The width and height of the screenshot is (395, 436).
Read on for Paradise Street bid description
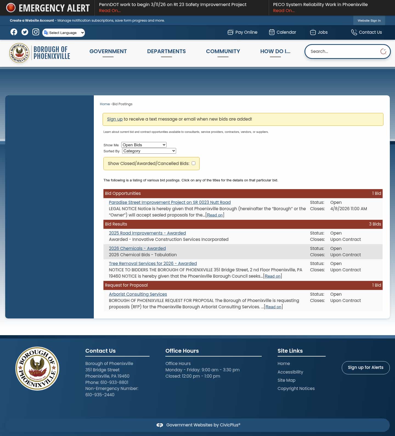[x=215, y=215]
